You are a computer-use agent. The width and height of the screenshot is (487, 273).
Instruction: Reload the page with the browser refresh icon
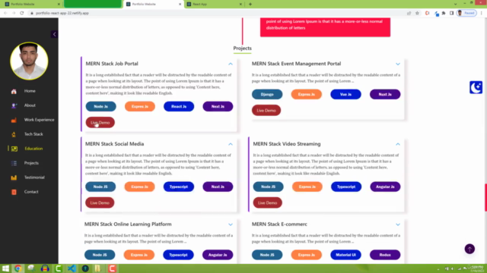tap(22, 13)
